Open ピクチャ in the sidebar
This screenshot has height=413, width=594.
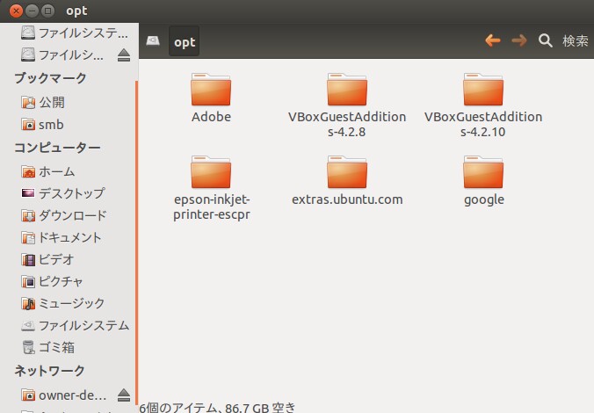(52, 281)
